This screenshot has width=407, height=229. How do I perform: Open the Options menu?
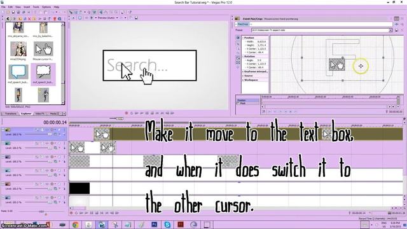(46, 7)
